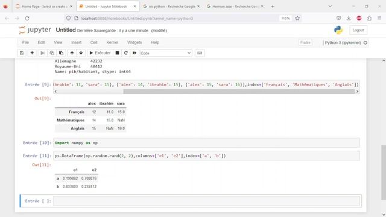The width and height of the screenshot is (386, 217).
Task: Cut selected cells with scissors icon
Action: click(x=42, y=53)
